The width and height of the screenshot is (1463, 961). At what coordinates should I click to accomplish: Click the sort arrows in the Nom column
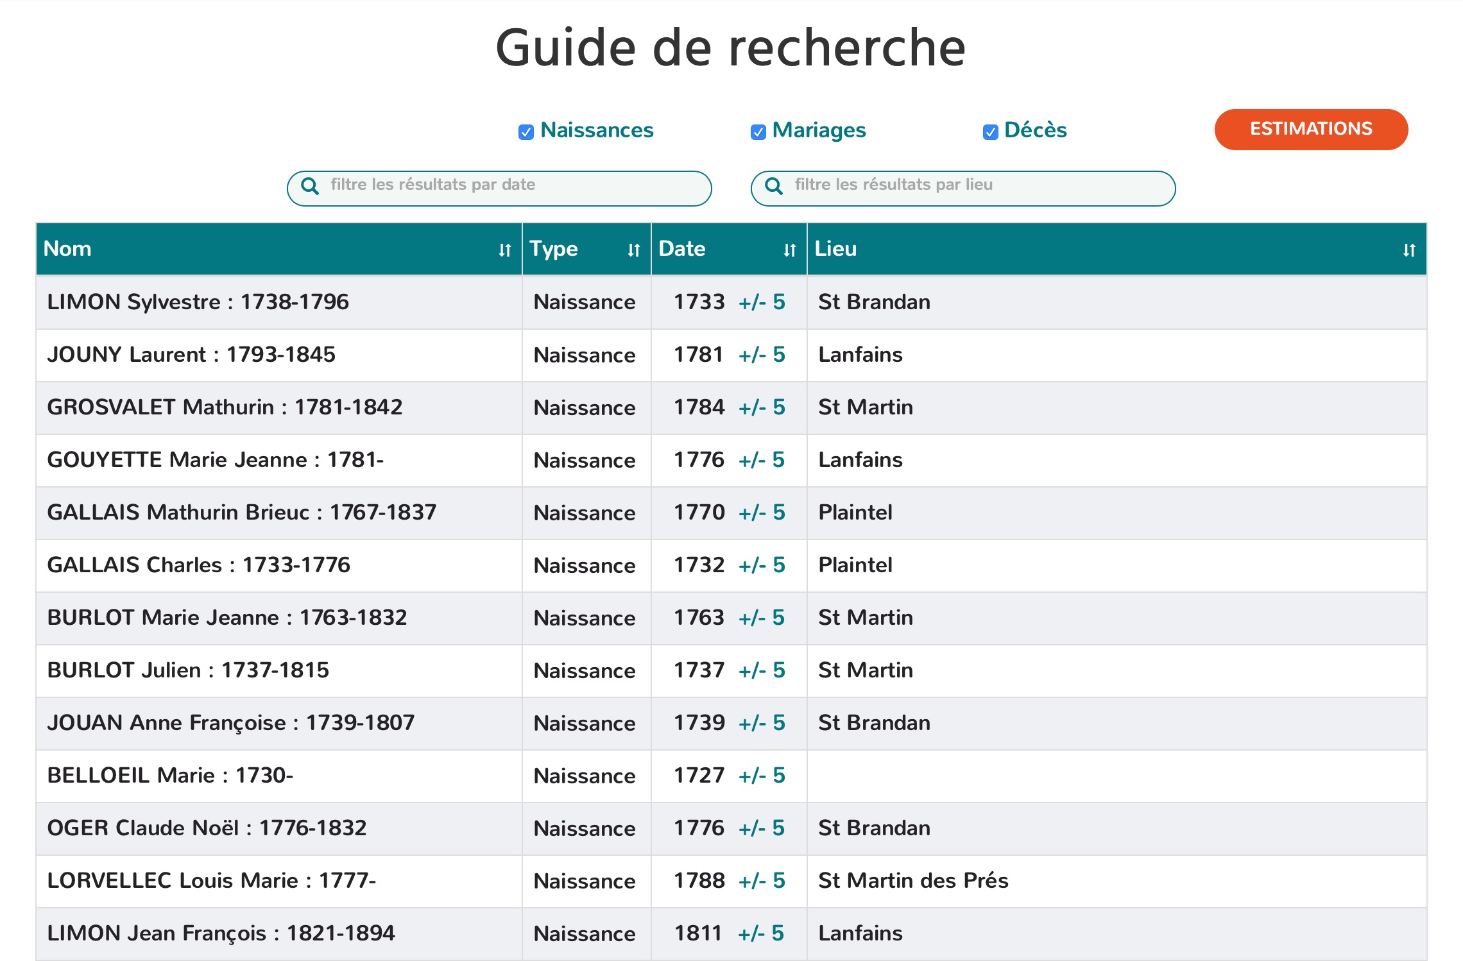tap(505, 250)
